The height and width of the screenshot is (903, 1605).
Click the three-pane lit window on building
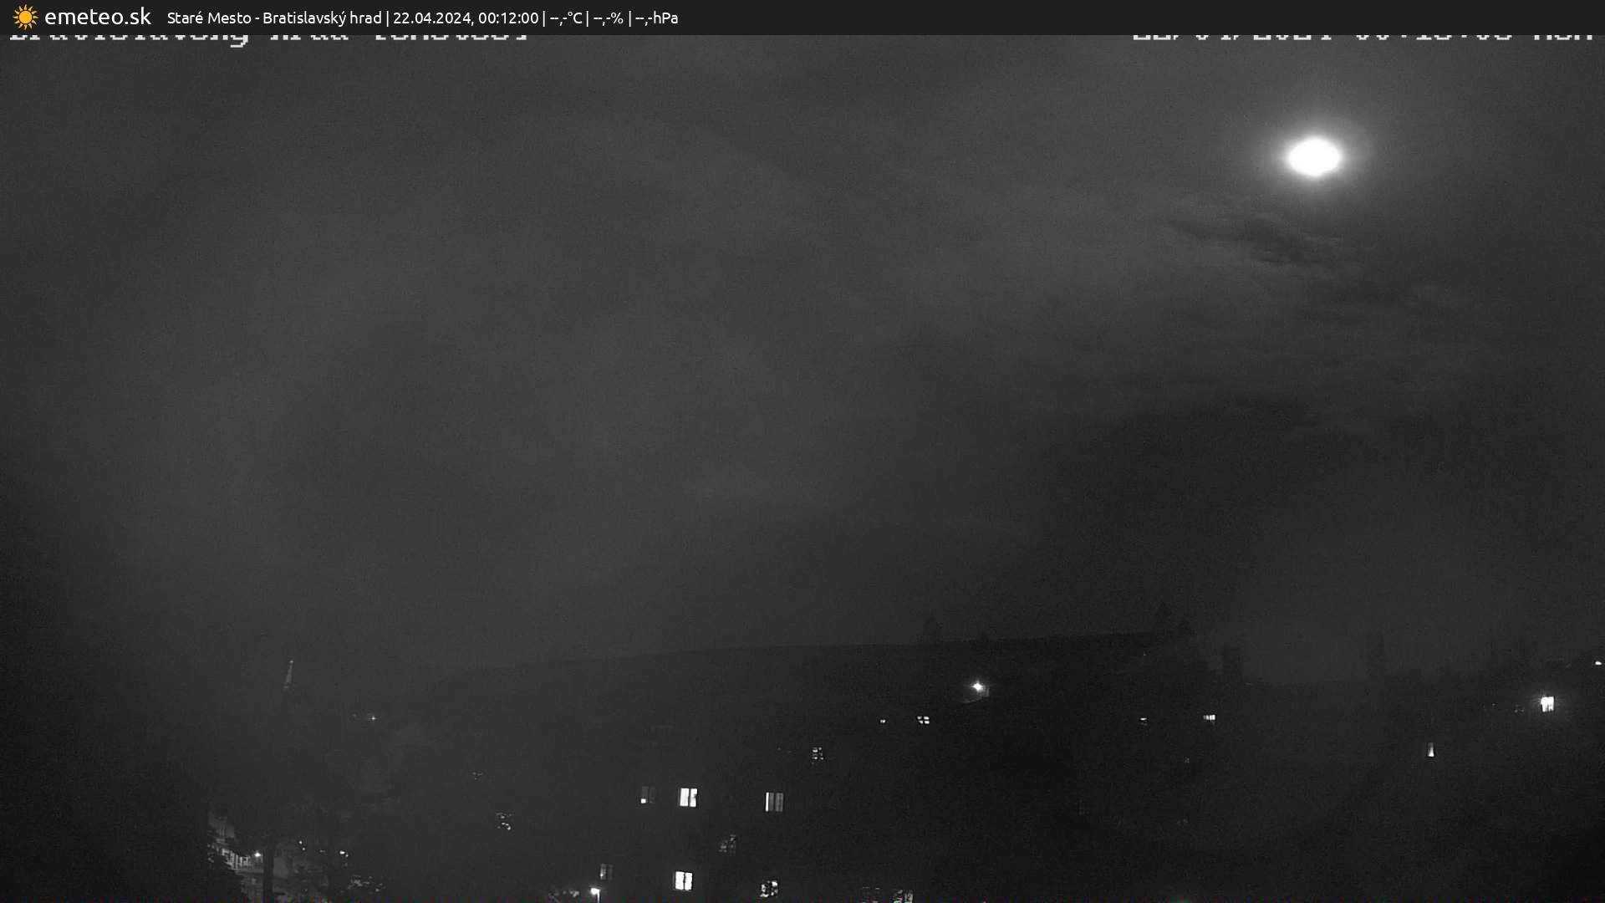774,802
